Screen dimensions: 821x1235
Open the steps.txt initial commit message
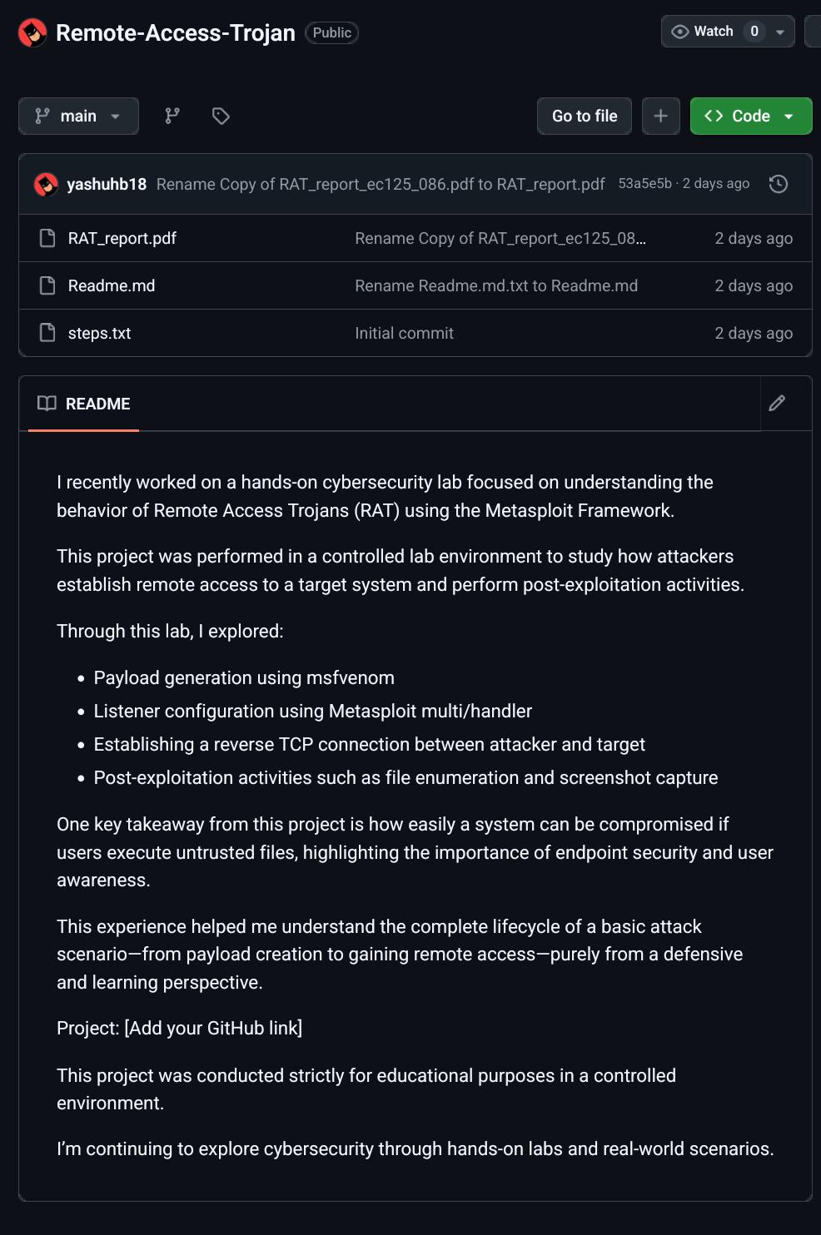pos(404,333)
